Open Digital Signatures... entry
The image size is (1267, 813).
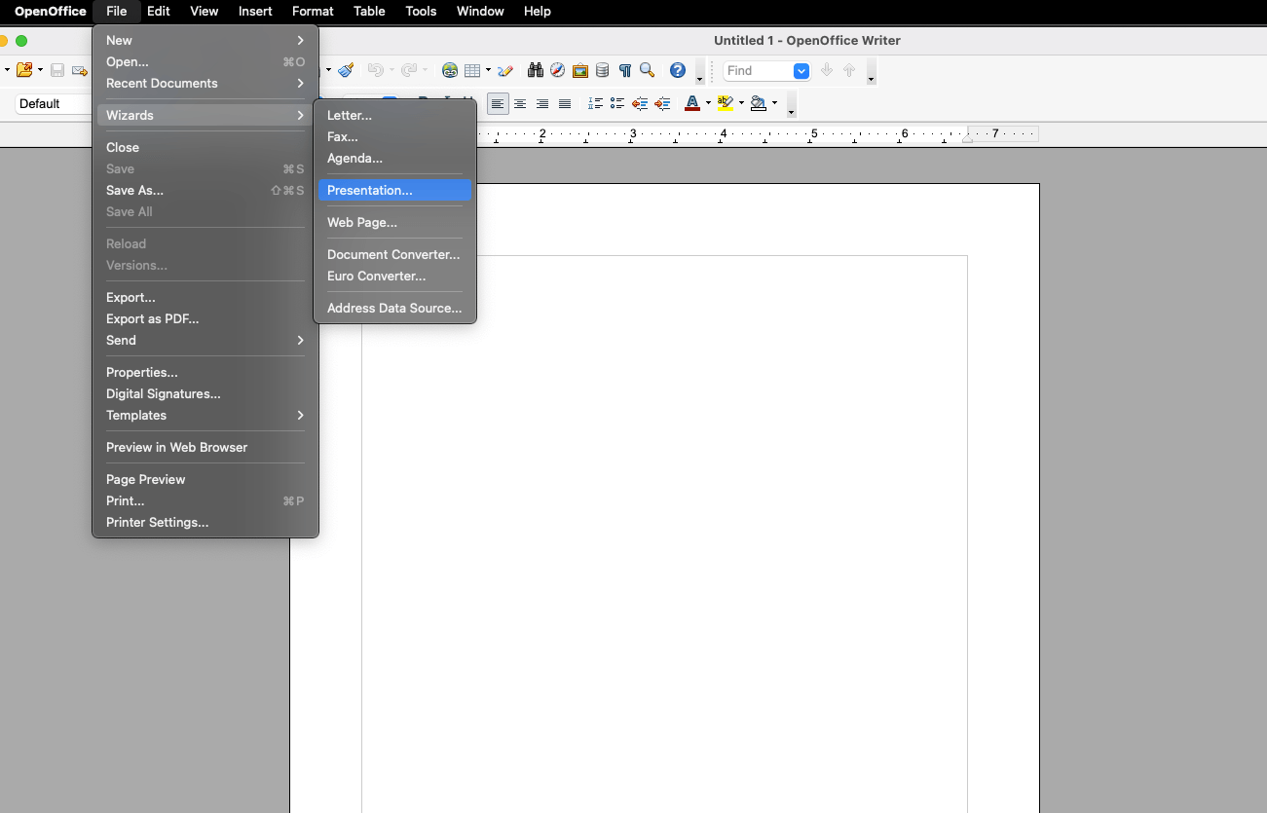(x=205, y=393)
